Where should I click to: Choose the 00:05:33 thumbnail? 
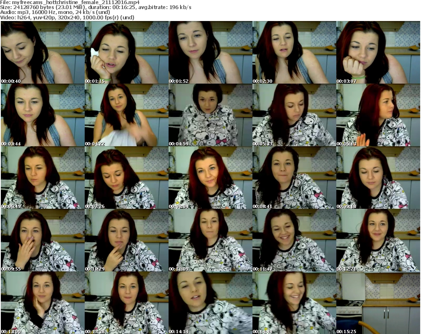point(294,115)
